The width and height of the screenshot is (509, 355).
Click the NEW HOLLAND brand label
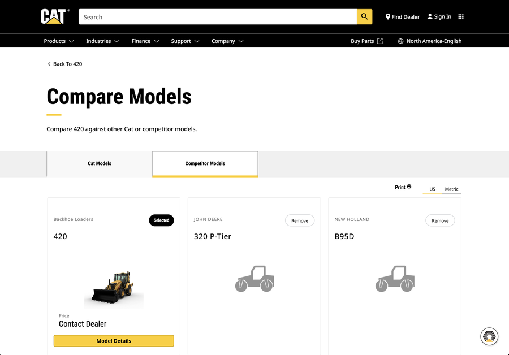pos(352,219)
